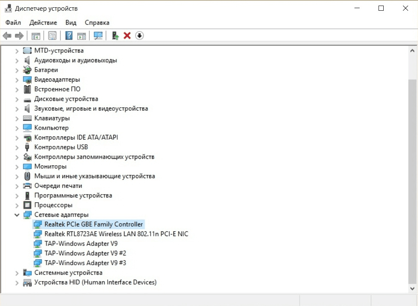Scan for hardware changes monitor icon
Image resolution: width=418 pixels, height=306 pixels.
pyautogui.click(x=98, y=36)
